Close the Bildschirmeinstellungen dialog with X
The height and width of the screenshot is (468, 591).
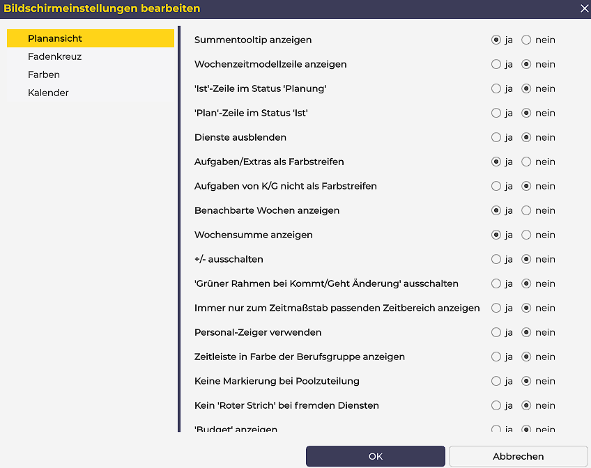point(584,8)
